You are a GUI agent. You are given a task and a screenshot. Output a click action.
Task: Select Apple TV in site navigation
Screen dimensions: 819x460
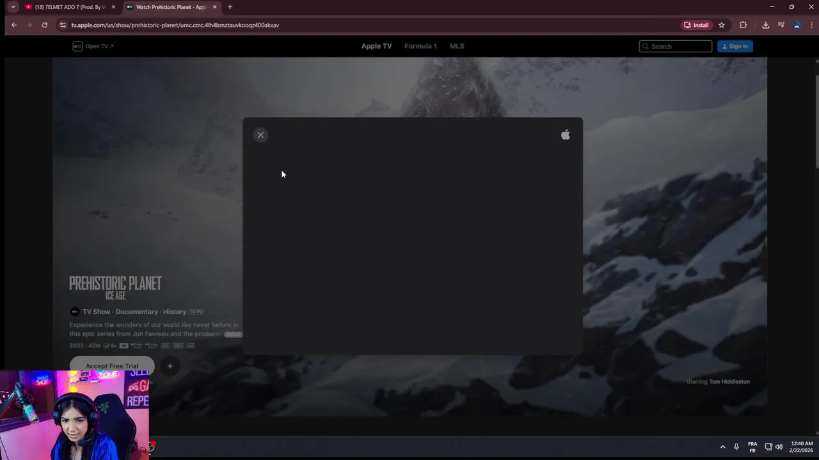[376, 46]
